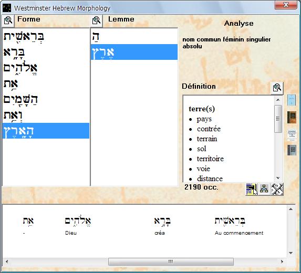Open the white cover book dictionary
Screen dimensions: 301x273
pyautogui.click(x=292, y=135)
